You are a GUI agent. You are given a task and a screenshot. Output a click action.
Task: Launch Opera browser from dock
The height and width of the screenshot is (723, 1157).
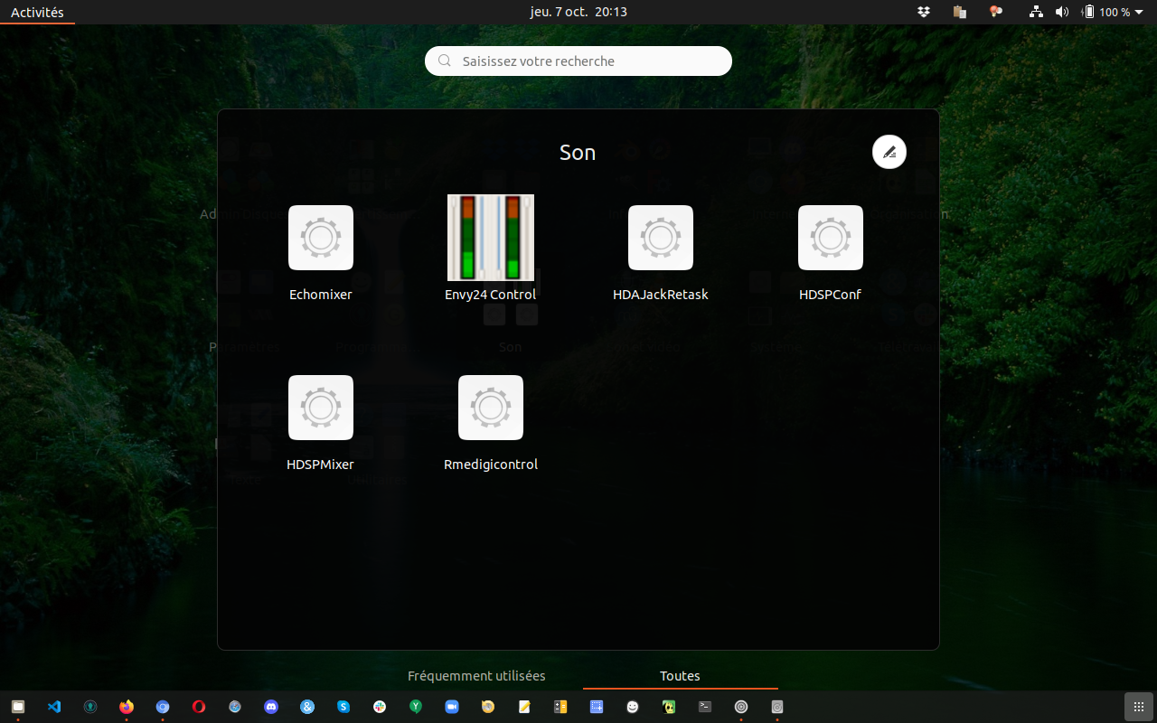(x=199, y=707)
